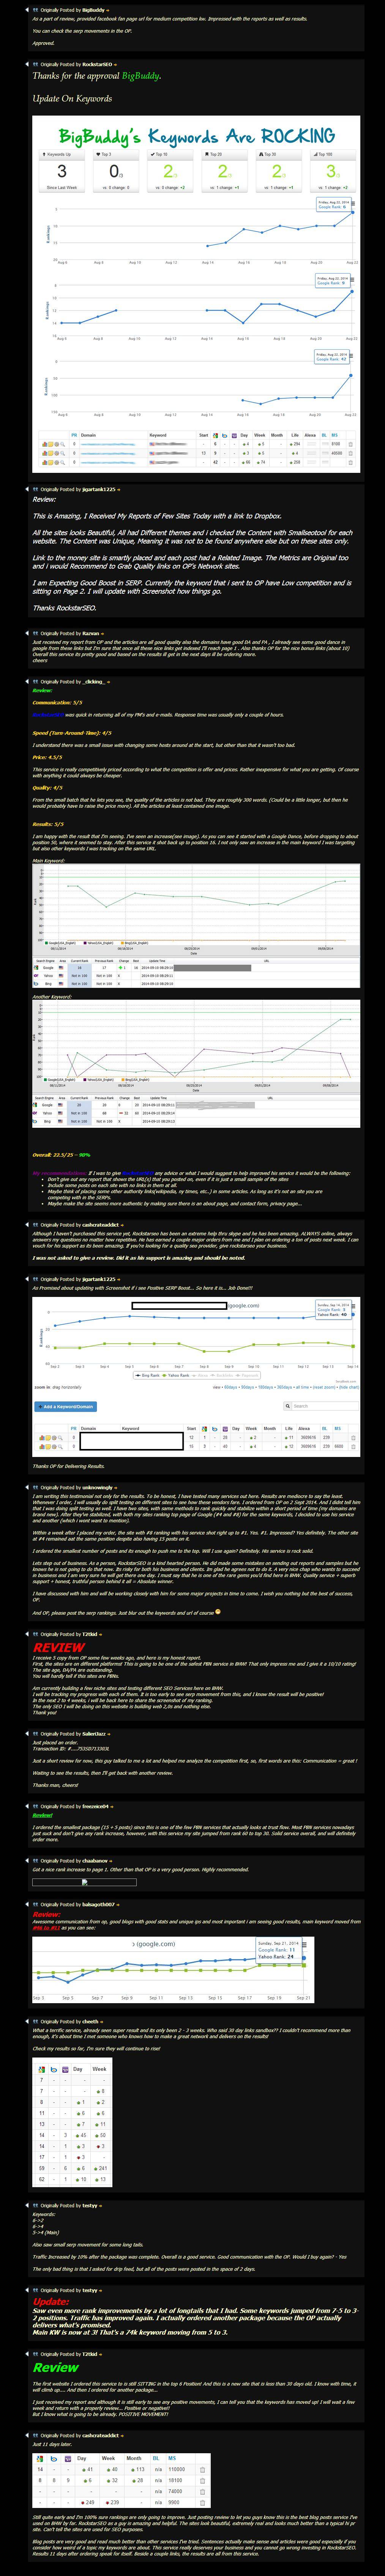Open SaberJazz's username link
The height and width of the screenshot is (2576, 385).
[x=95, y=1734]
